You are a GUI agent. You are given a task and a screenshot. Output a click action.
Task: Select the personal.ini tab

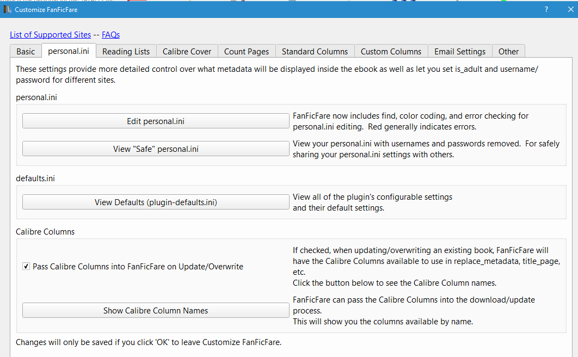pos(69,51)
